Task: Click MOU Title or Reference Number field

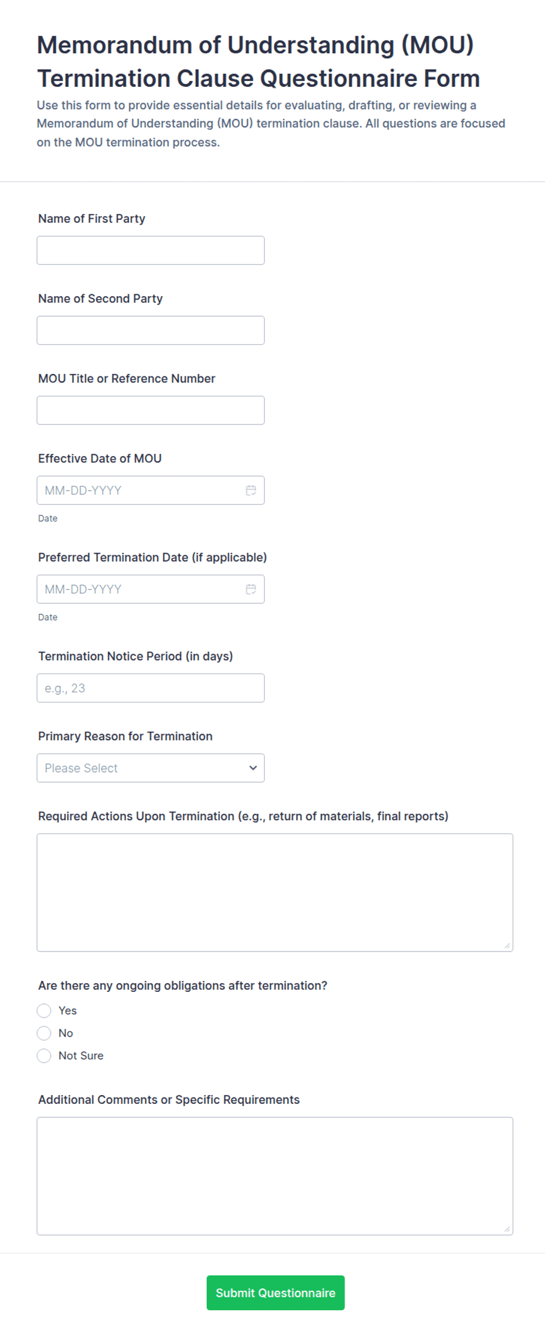Action: click(x=151, y=410)
